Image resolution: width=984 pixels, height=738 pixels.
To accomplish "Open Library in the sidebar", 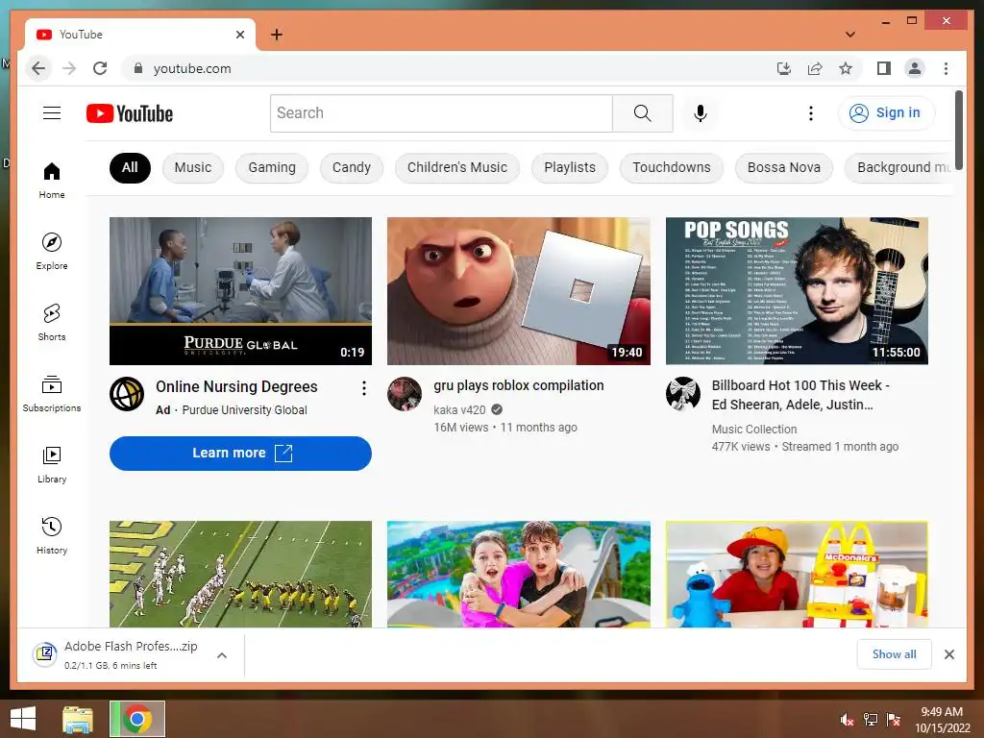I will coord(52,464).
